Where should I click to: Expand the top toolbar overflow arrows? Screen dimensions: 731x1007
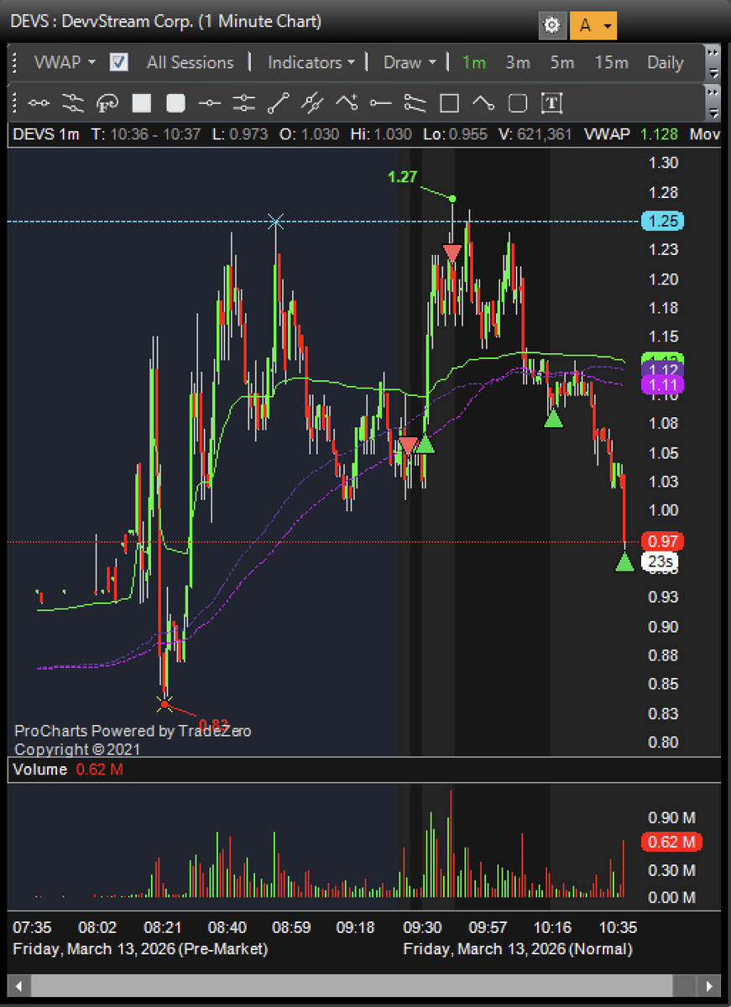(713, 63)
